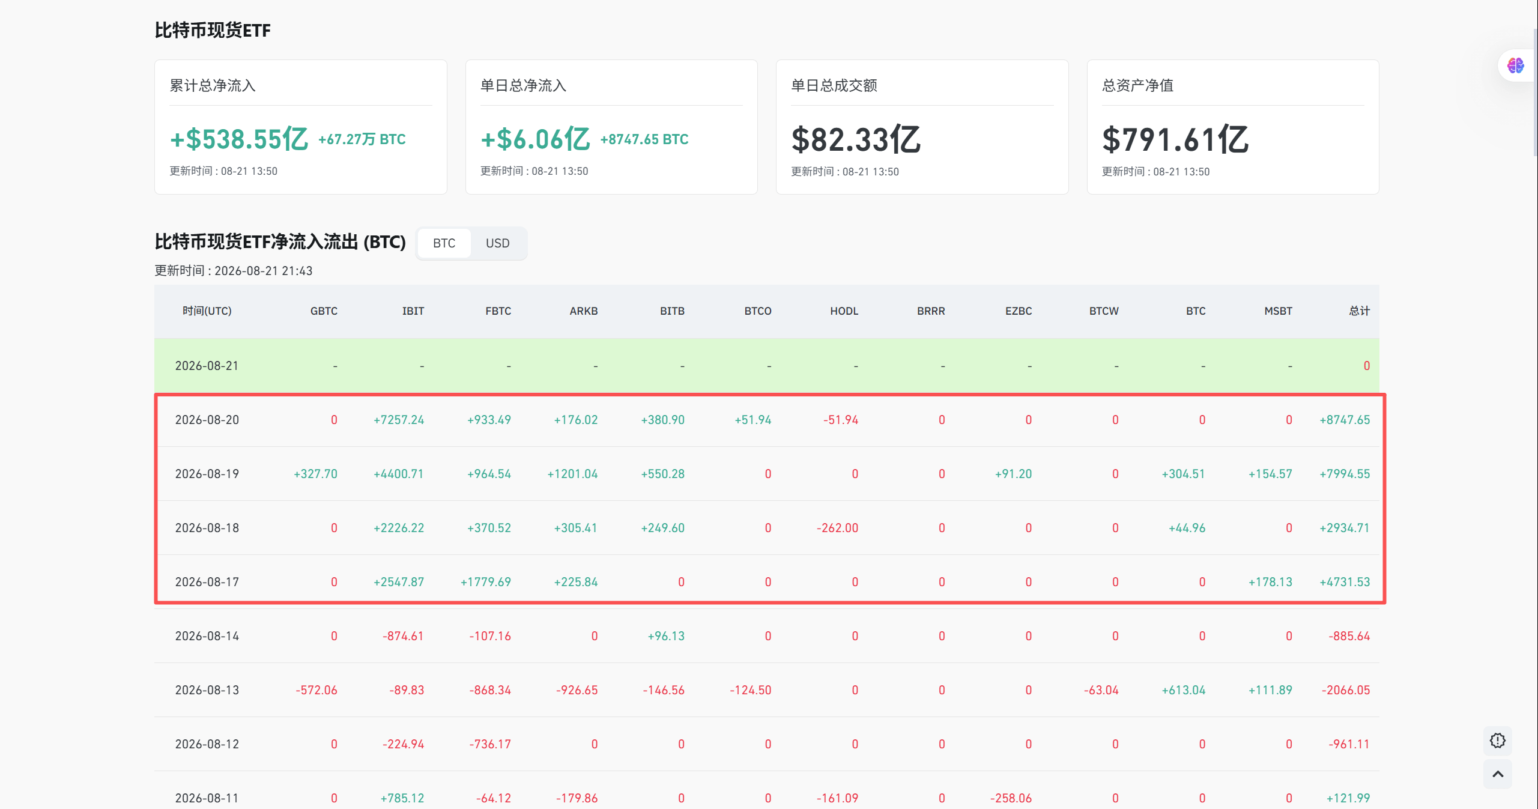Click the +8747.65 total in the table
1538x809 pixels.
[1345, 420]
